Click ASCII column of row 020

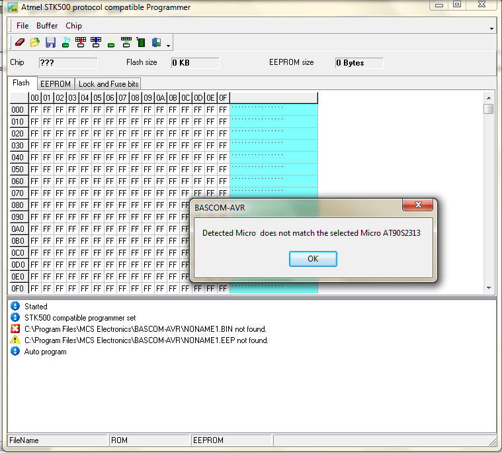pyautogui.click(x=274, y=134)
